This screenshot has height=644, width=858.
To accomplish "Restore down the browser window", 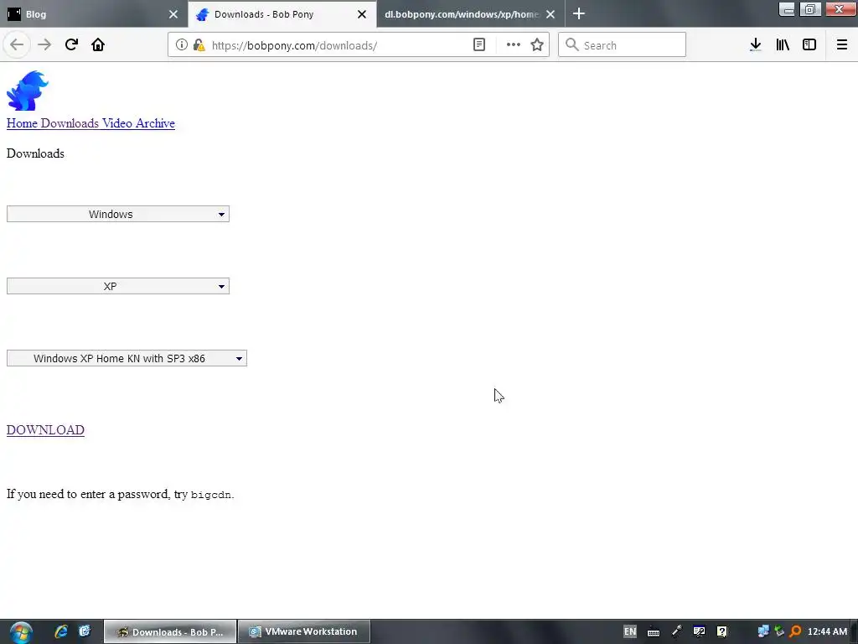I will pos(810,9).
